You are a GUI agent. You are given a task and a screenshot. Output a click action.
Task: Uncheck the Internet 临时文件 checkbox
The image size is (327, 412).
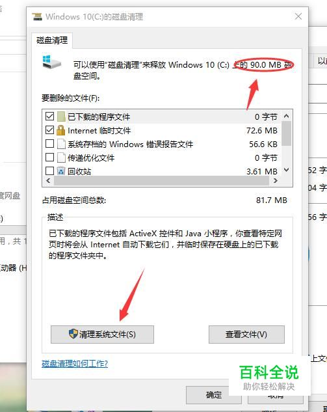(x=50, y=130)
